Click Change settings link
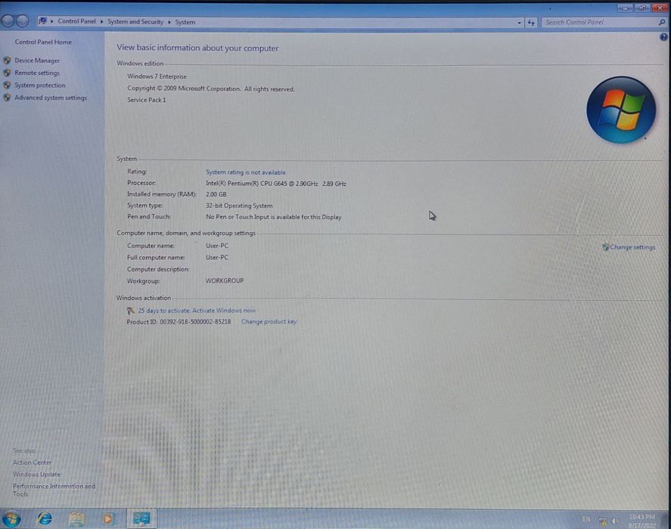Image resolution: width=671 pixels, height=529 pixels. (x=632, y=247)
